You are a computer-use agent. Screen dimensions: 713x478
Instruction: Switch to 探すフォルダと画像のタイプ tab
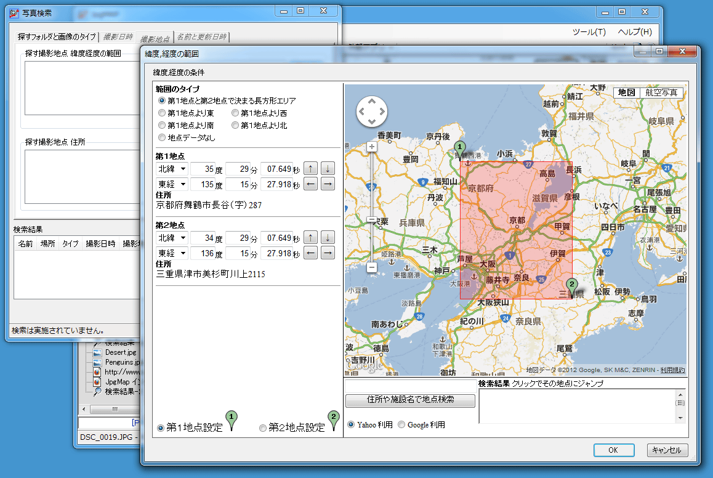pos(57,36)
